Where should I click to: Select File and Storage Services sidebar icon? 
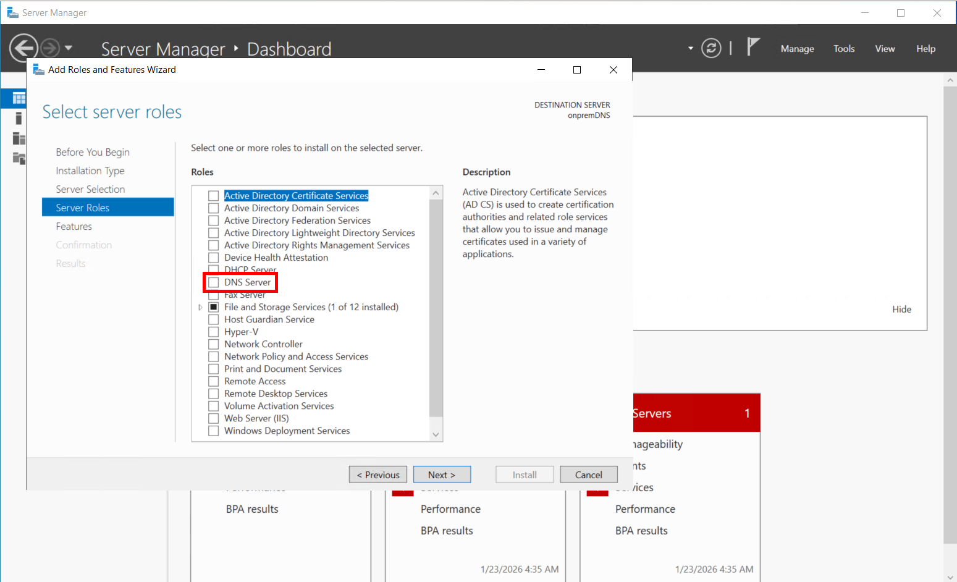click(19, 158)
